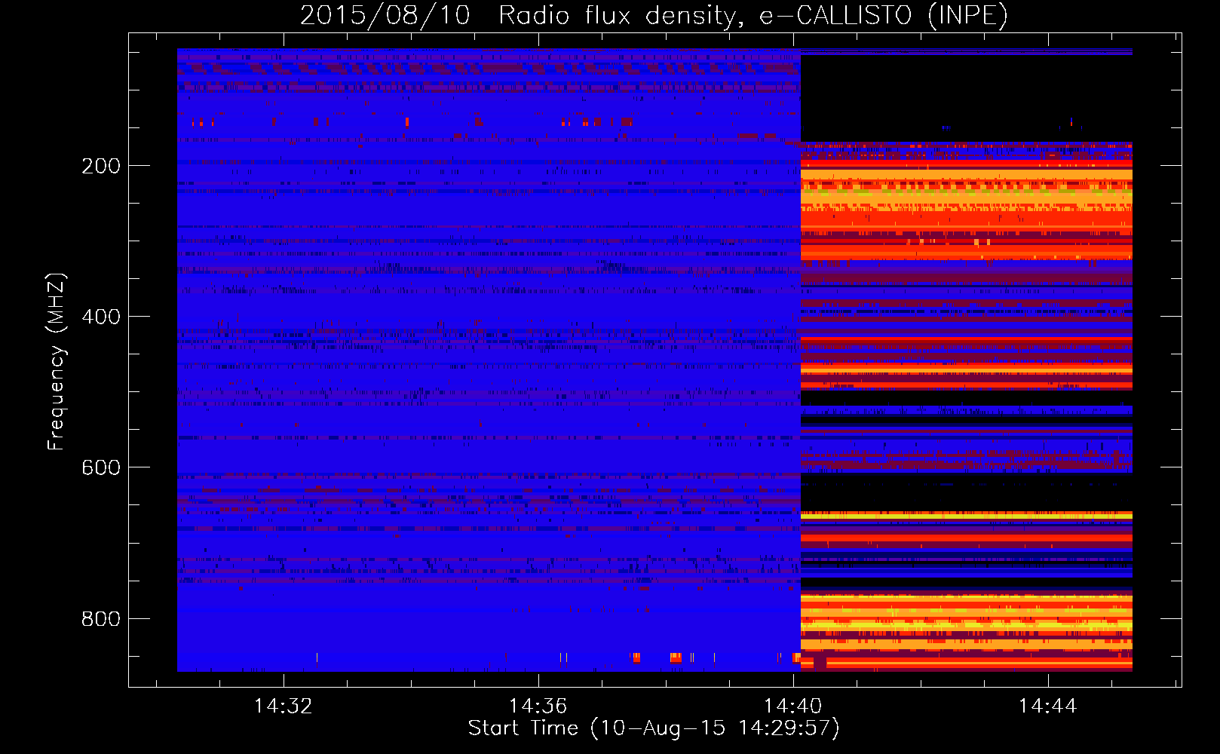Image resolution: width=1220 pixels, height=754 pixels.
Task: Click the 14:44 time tick label
Action: [x=1047, y=706]
